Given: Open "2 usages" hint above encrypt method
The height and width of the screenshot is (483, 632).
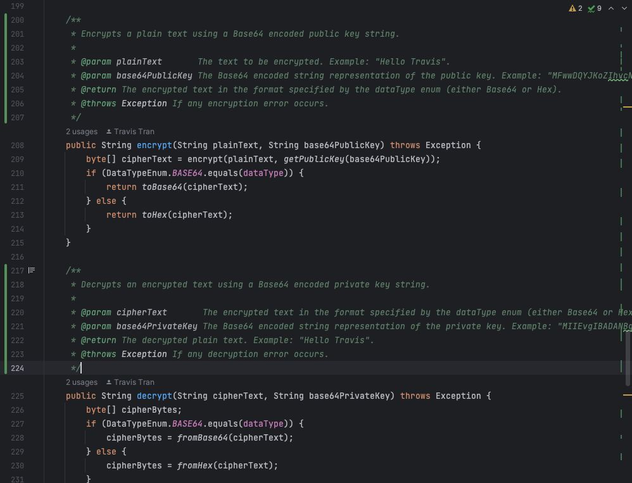Looking at the screenshot, I should pos(82,132).
